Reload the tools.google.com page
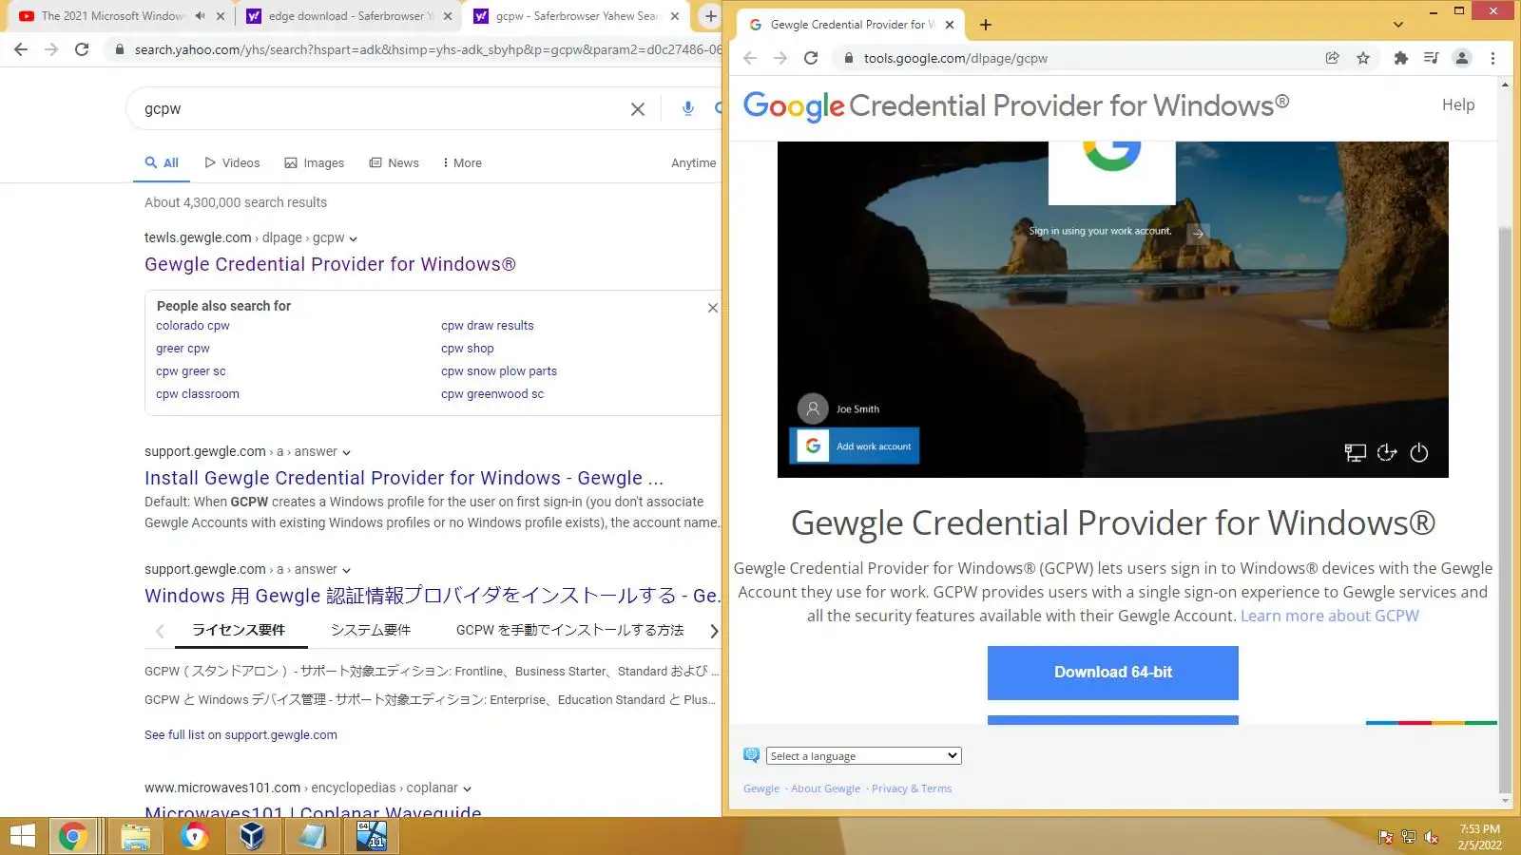Viewport: 1521px width, 855px height. [811, 58]
